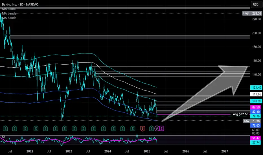
Task: Select the Long $82.50 line label
Action: click(x=240, y=114)
